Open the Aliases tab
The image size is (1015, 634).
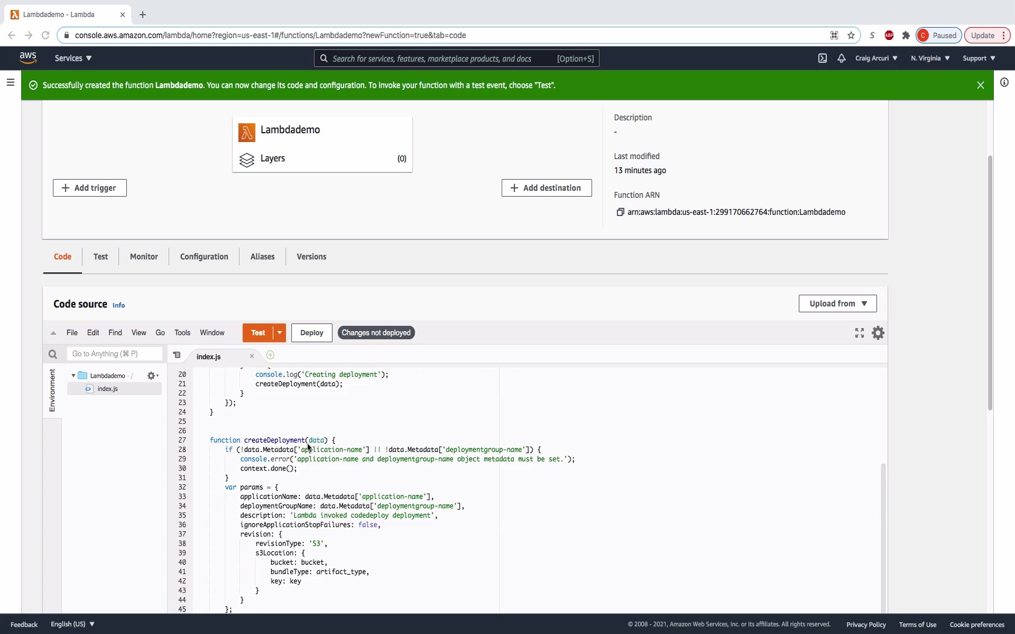(x=263, y=257)
